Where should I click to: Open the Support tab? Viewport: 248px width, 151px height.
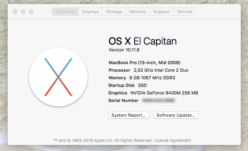coord(162,12)
